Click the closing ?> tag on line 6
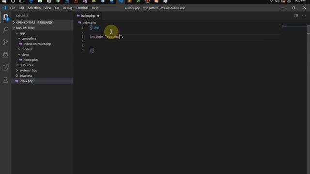Screen dimensions: 310x174 [x=92, y=50]
